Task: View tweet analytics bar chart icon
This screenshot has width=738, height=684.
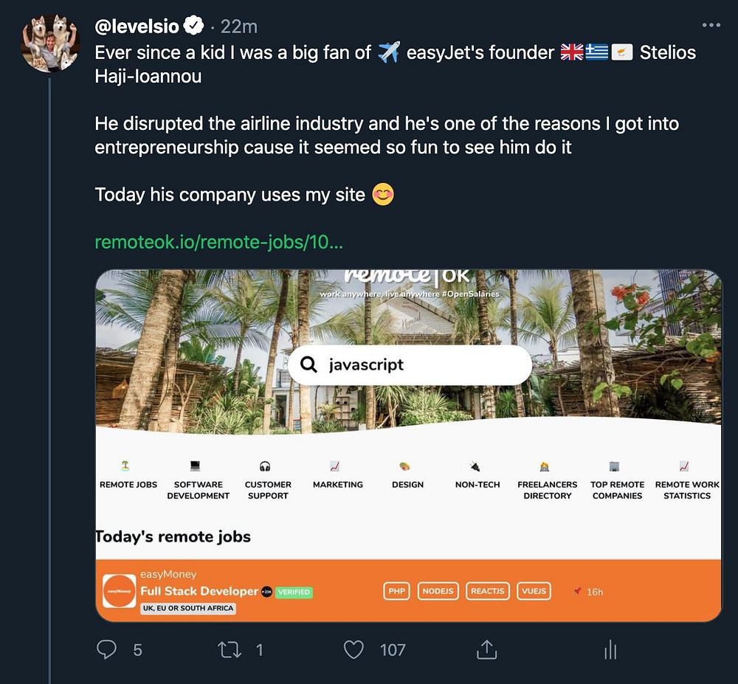Action: (610, 650)
